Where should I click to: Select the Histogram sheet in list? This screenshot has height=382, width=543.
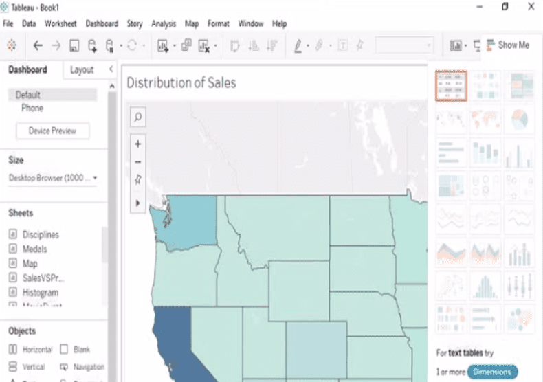(x=40, y=293)
